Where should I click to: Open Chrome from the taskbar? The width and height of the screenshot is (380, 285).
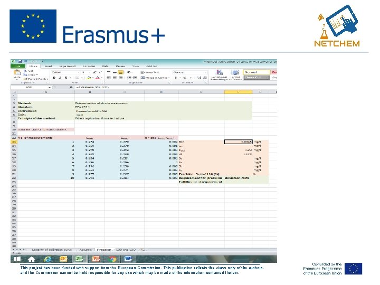[x=112, y=259]
